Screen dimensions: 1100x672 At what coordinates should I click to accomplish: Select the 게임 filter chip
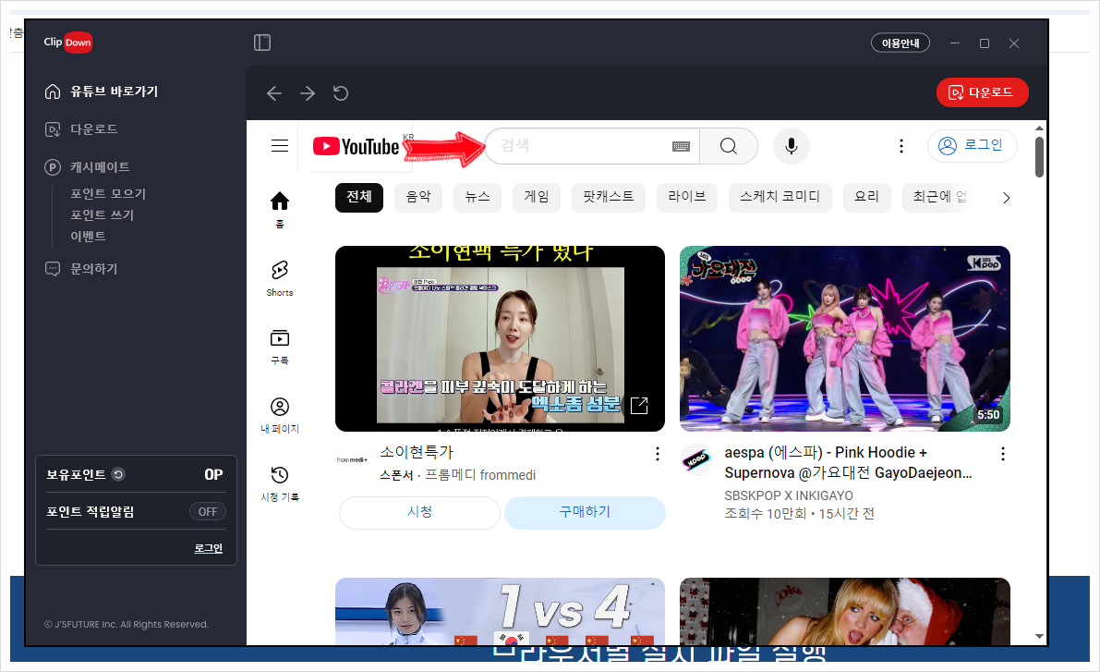(537, 197)
